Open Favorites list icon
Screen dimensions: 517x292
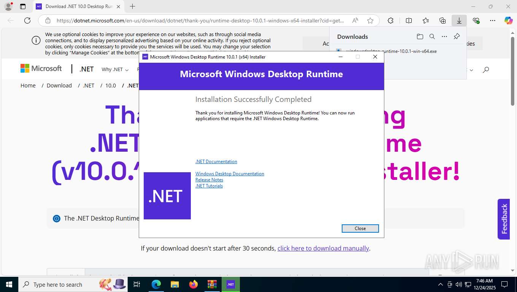tap(426, 21)
